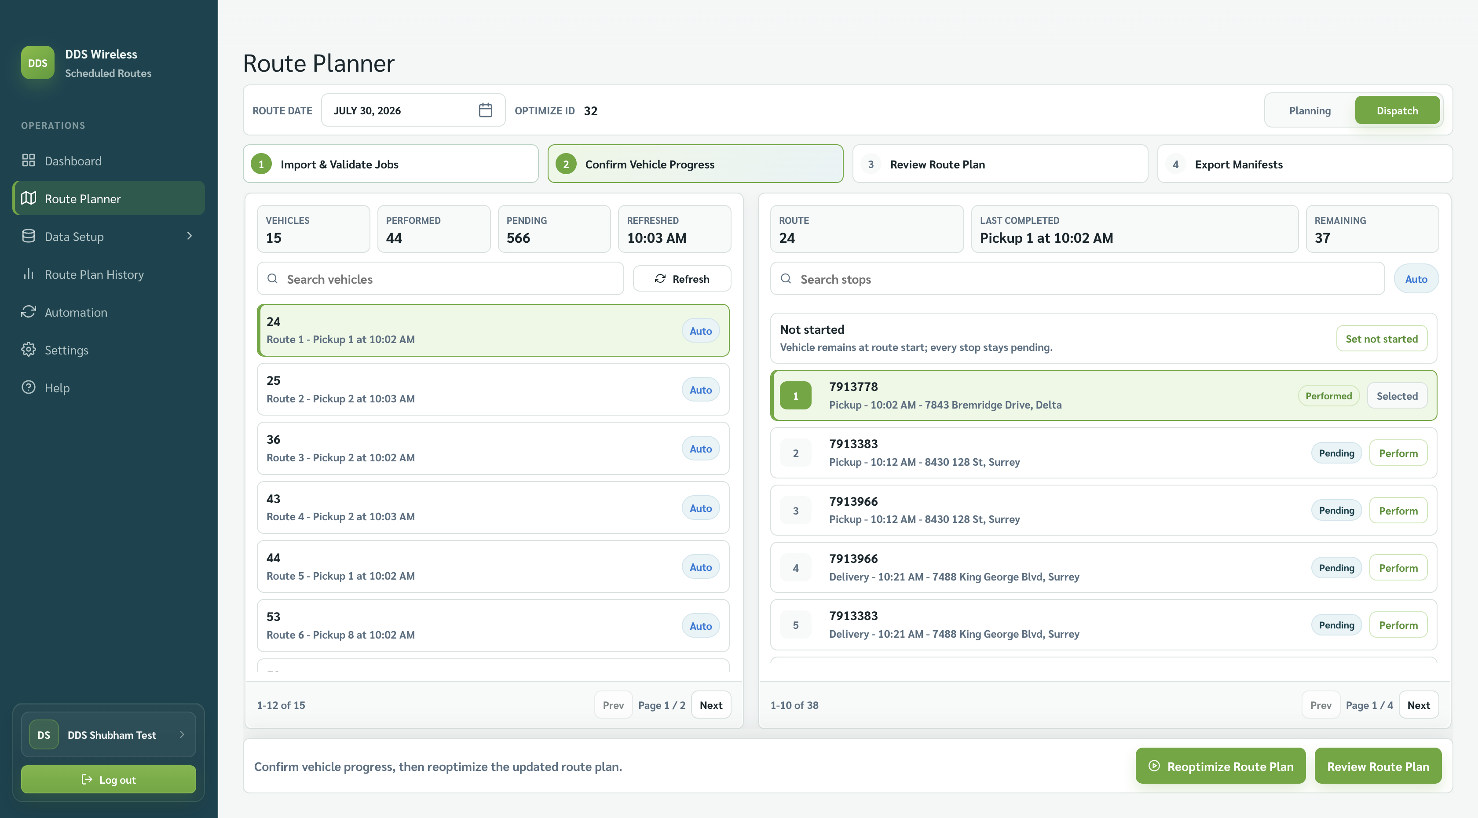Image resolution: width=1478 pixels, height=818 pixels.
Task: Toggle Auto for vehicle 43
Action: 701,508
